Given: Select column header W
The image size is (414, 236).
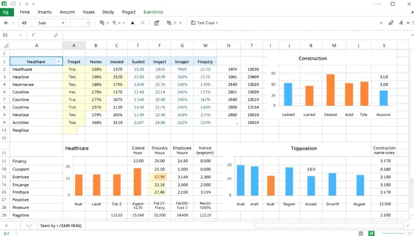Looking at the screenshot, I should pyautogui.click(x=205, y=46).
